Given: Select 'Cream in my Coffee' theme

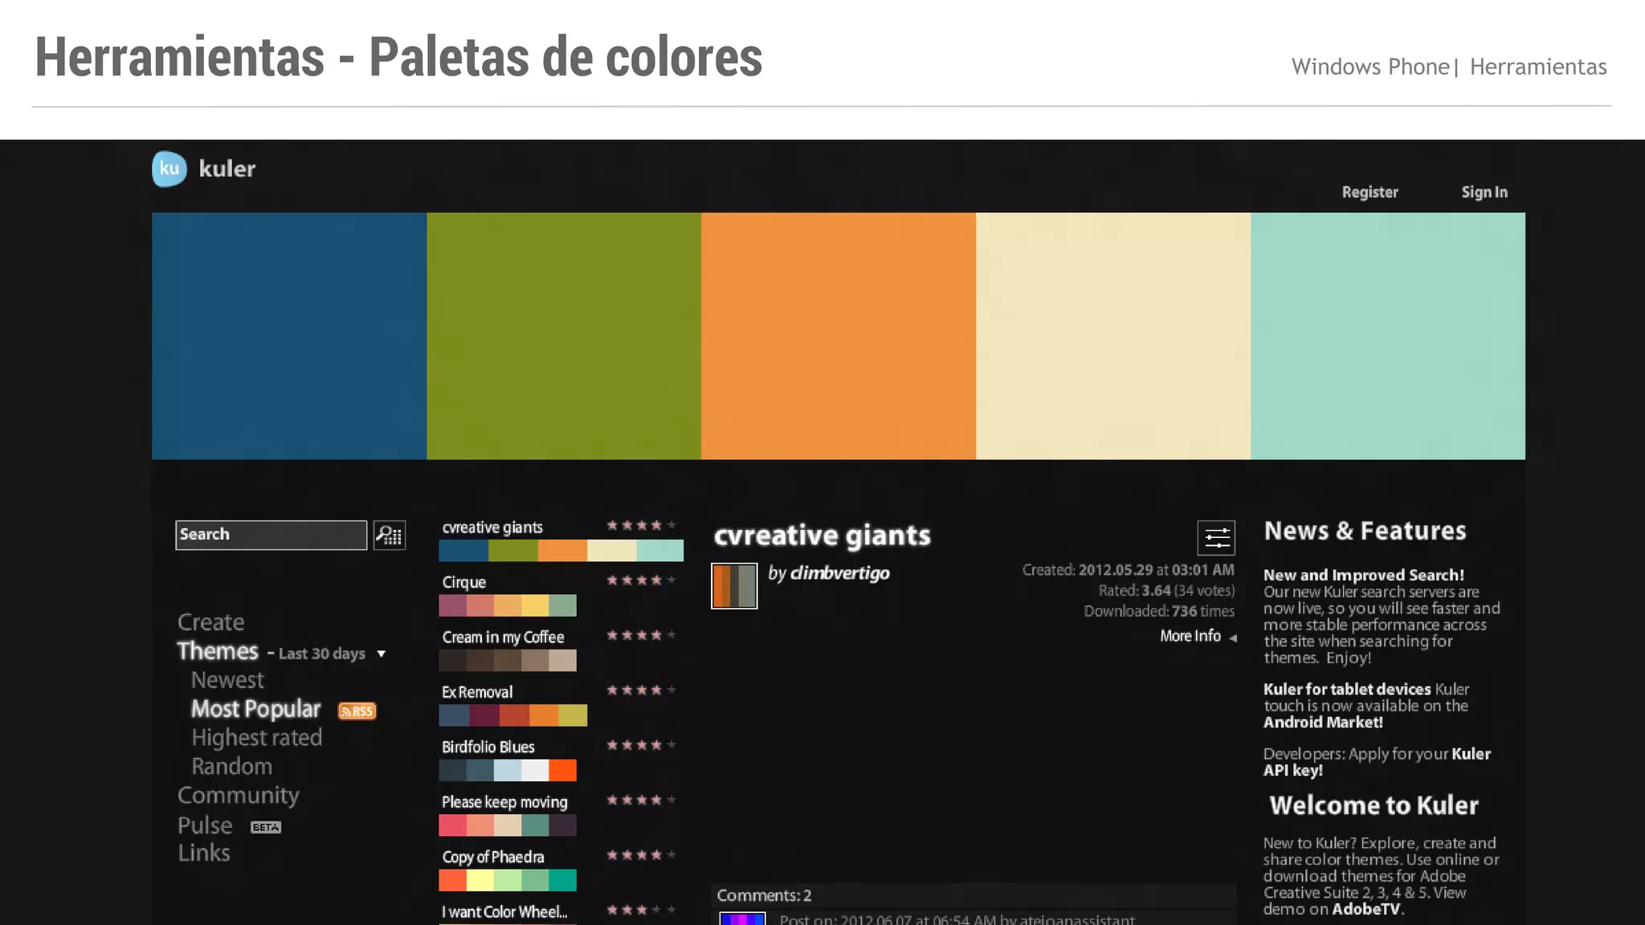Looking at the screenshot, I should pos(503,638).
